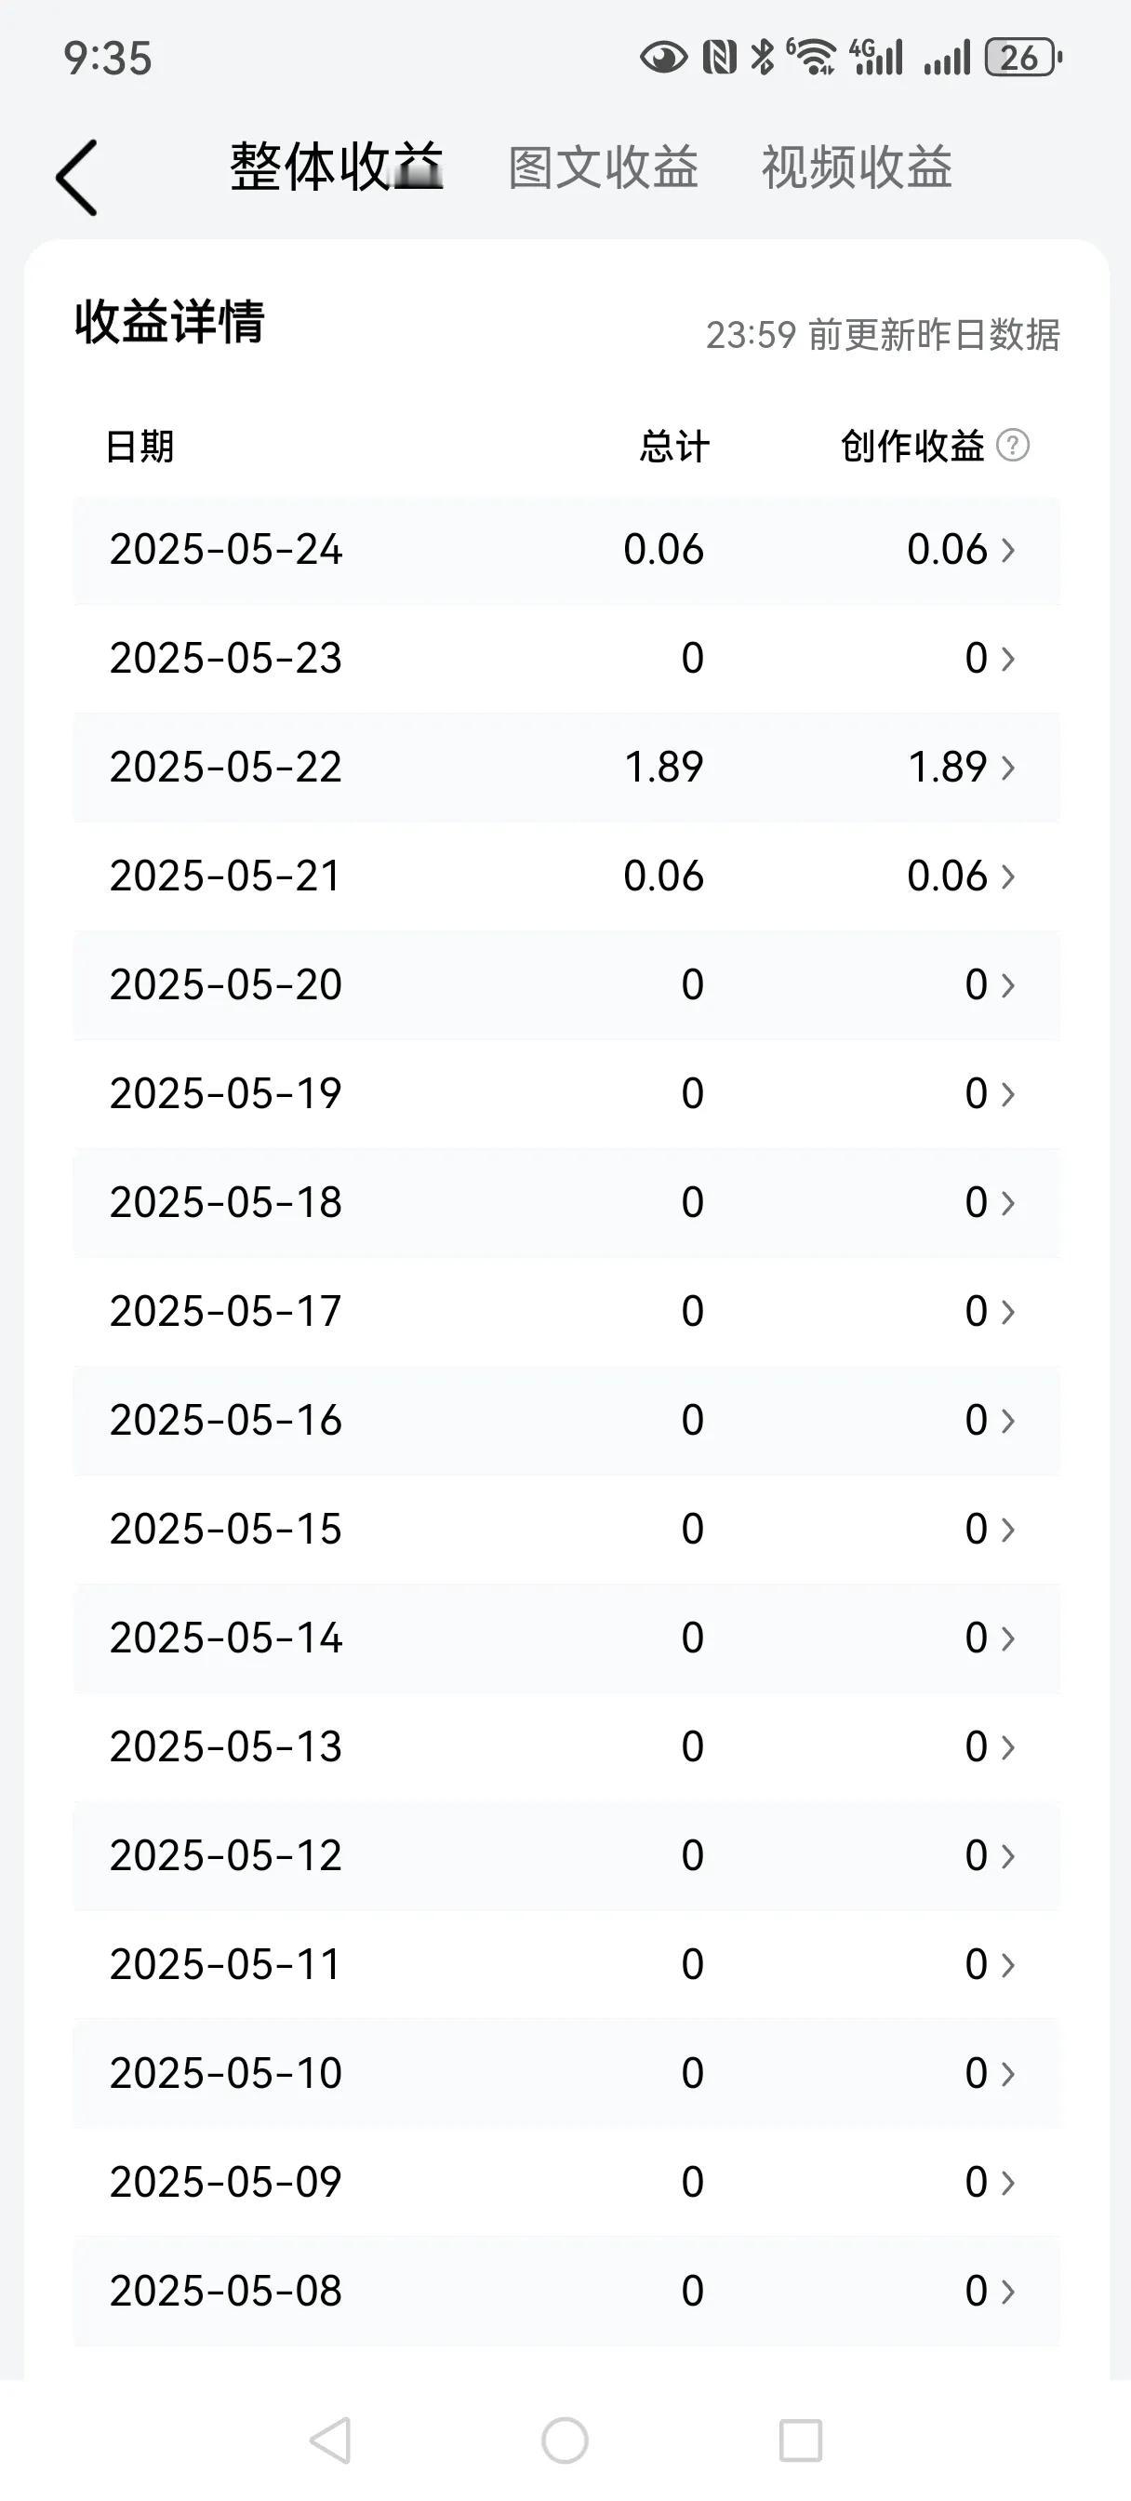
Task: Open the 创作收益 help question mark icon
Action: 1013,446
